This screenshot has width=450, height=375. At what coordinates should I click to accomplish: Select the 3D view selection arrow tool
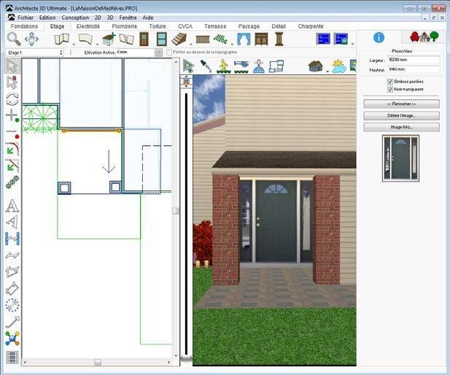pyautogui.click(x=188, y=66)
